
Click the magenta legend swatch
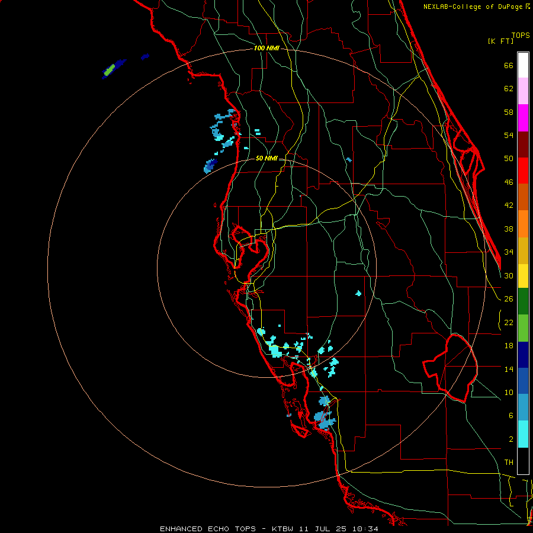click(523, 118)
